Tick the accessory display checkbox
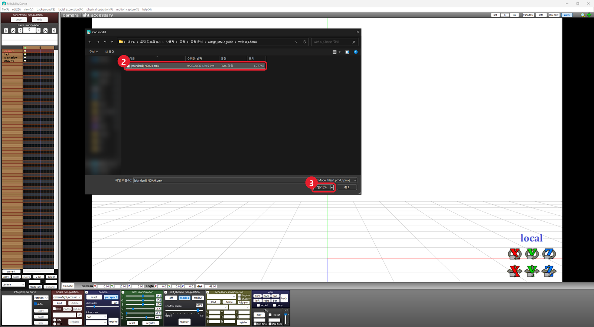 pos(239,295)
